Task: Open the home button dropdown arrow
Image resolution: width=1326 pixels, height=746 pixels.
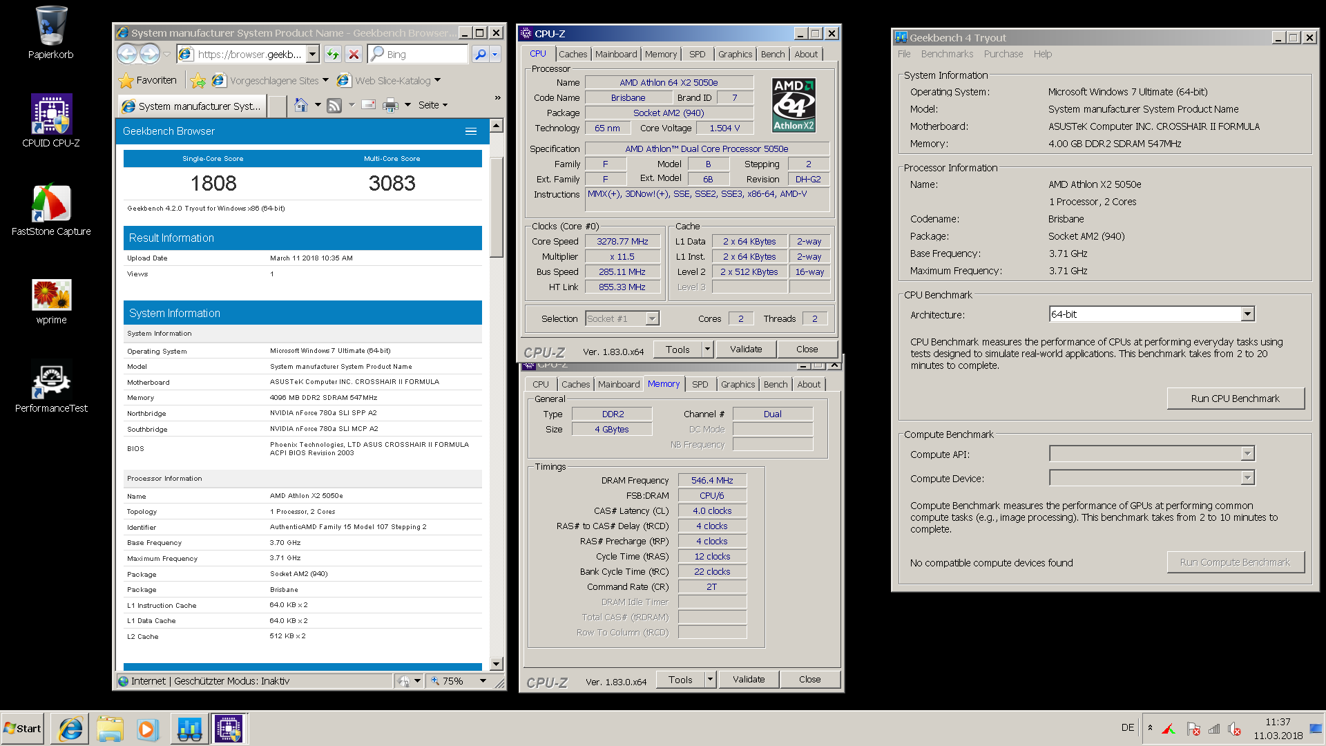Action: (x=318, y=105)
